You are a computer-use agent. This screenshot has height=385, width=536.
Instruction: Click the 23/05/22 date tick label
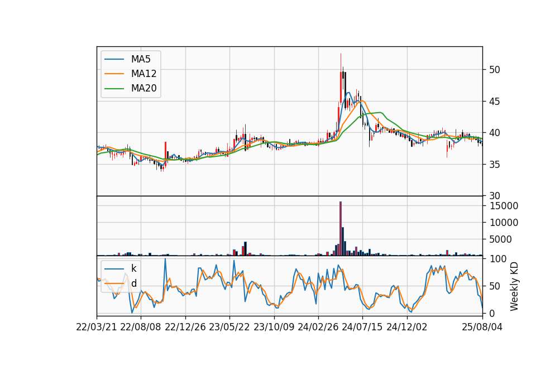pyautogui.click(x=229, y=327)
